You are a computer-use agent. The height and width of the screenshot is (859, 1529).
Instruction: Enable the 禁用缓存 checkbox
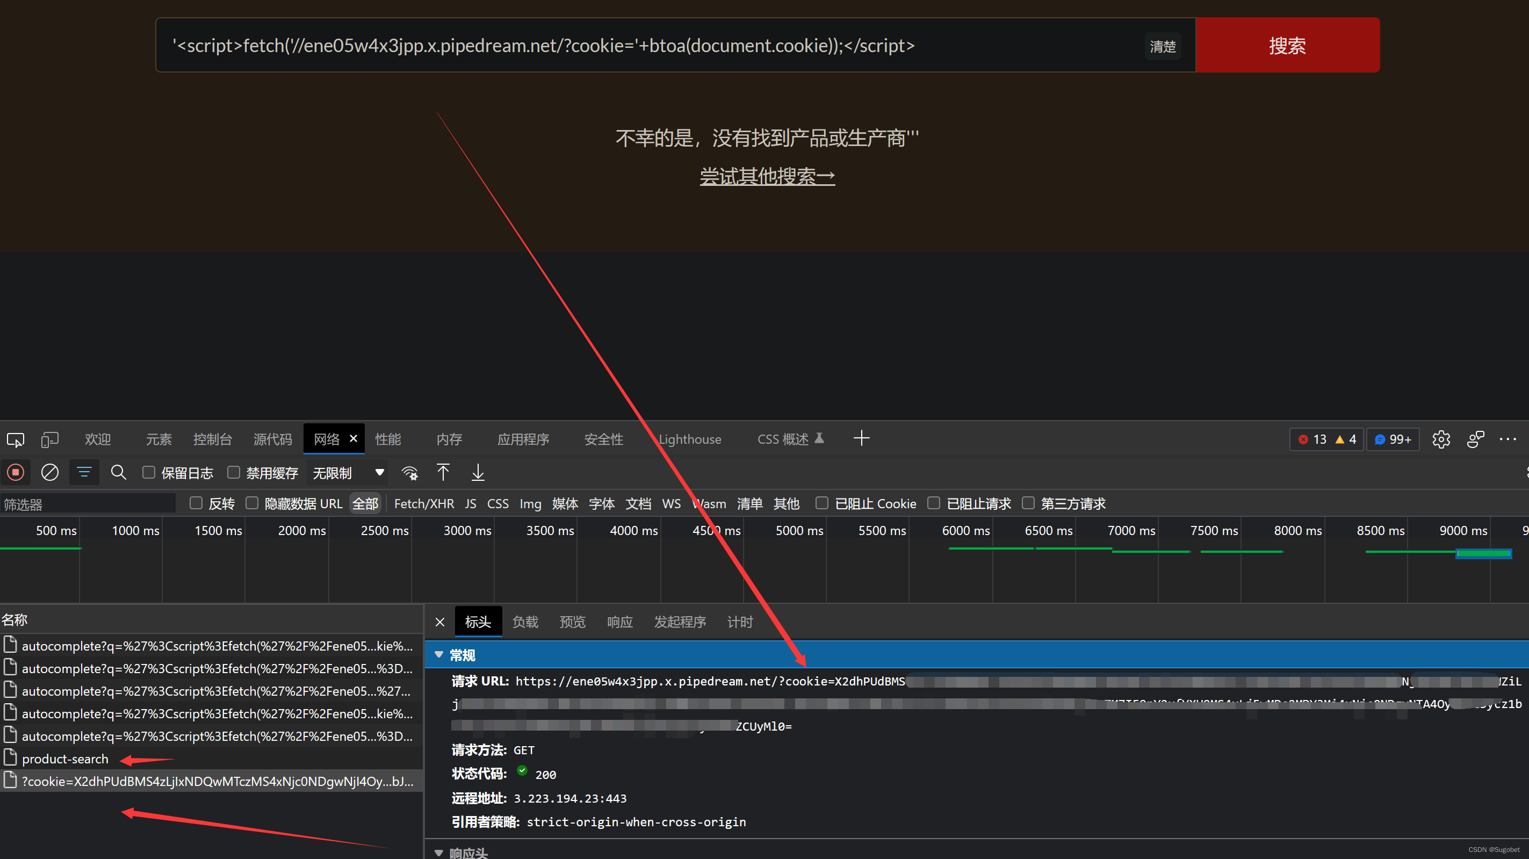pos(233,472)
